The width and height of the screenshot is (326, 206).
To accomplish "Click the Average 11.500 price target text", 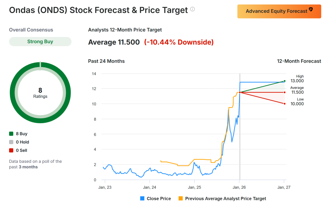I will 114,42.
